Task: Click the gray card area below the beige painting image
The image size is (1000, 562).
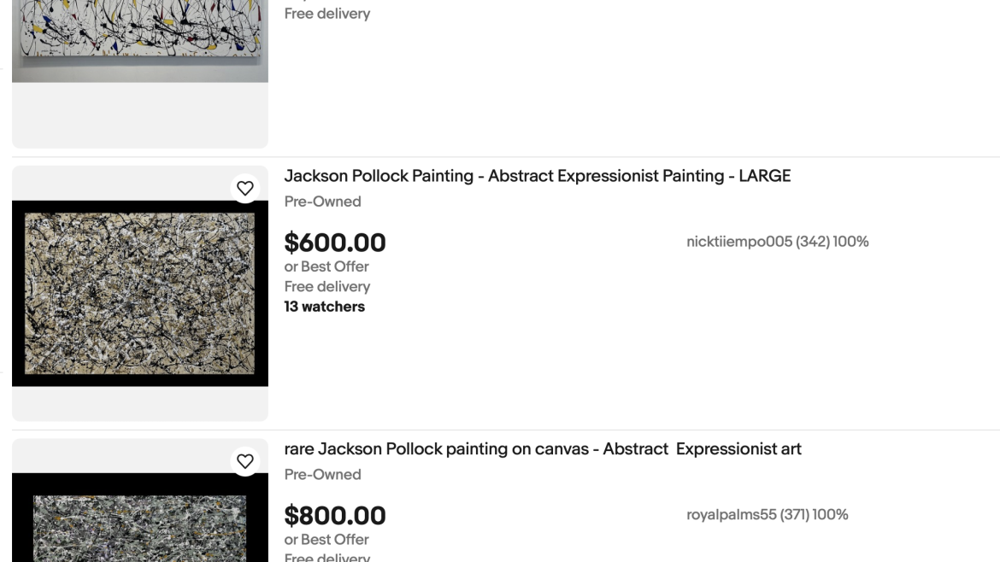Action: (x=139, y=403)
